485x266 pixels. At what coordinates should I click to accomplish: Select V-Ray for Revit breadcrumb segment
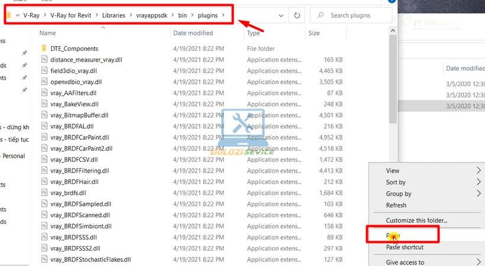[x=70, y=15]
